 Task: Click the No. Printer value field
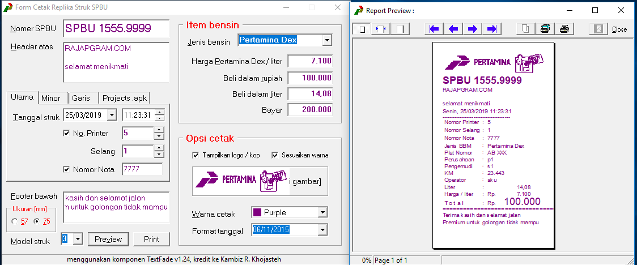click(138, 133)
